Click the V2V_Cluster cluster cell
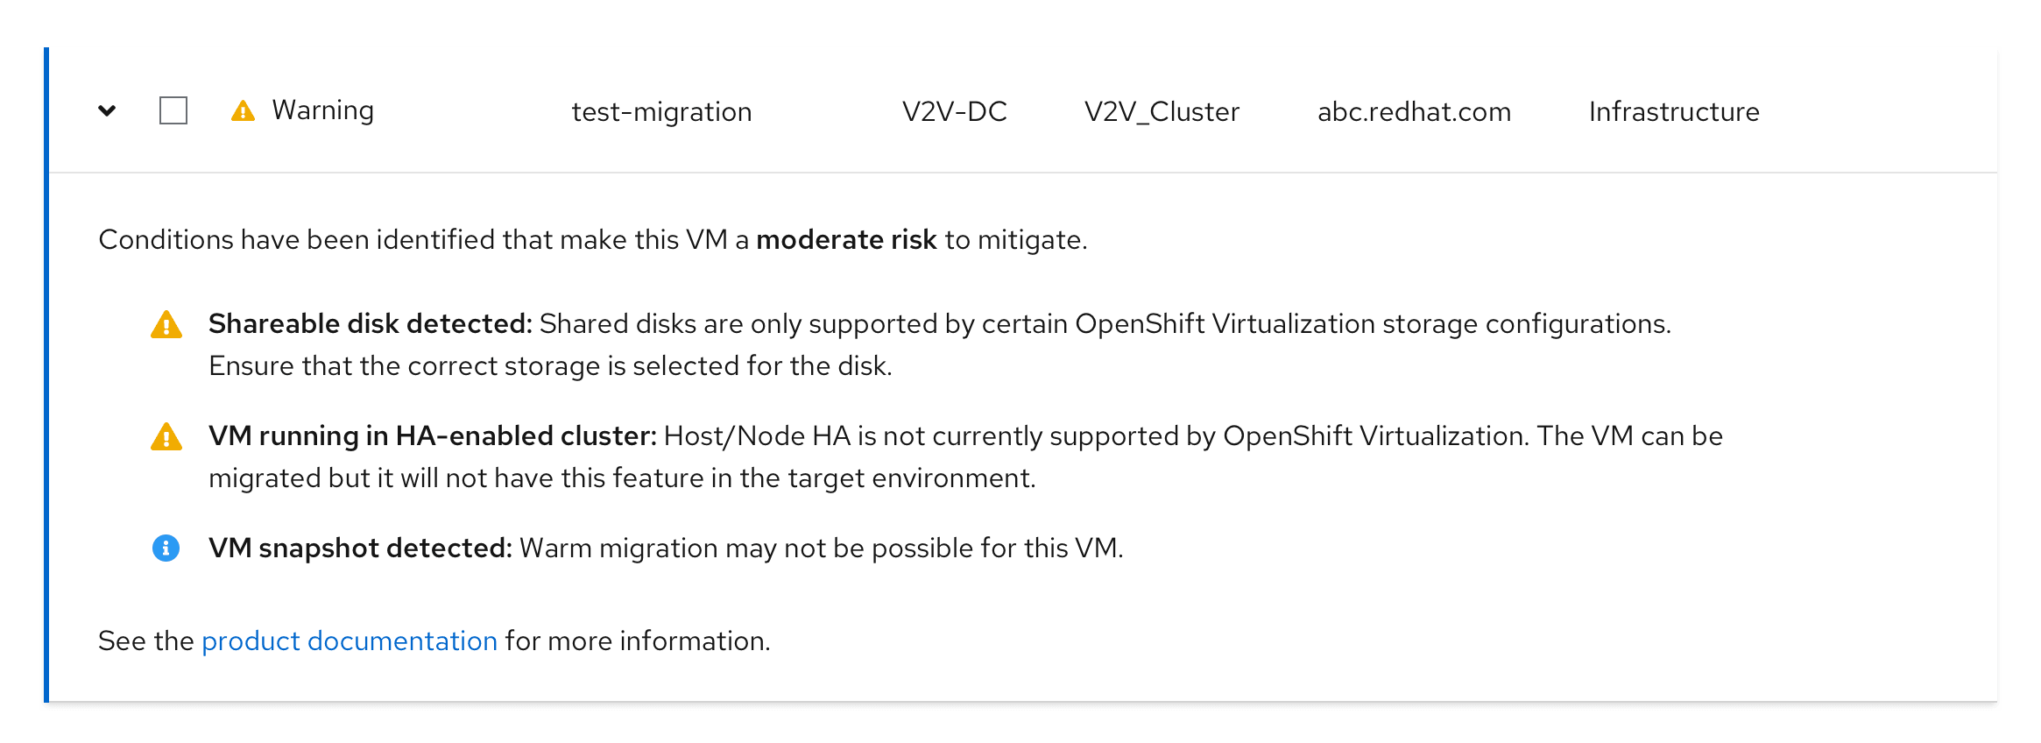 [x=1162, y=112]
